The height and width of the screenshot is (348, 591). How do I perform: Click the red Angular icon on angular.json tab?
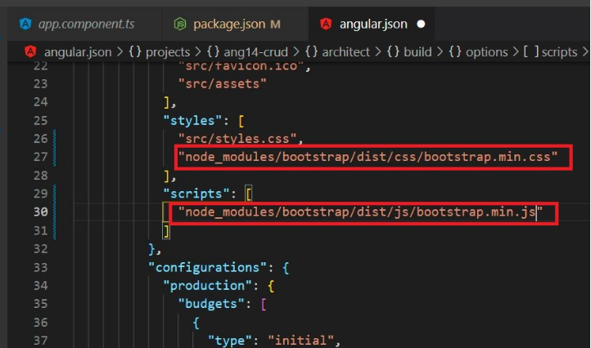[326, 24]
